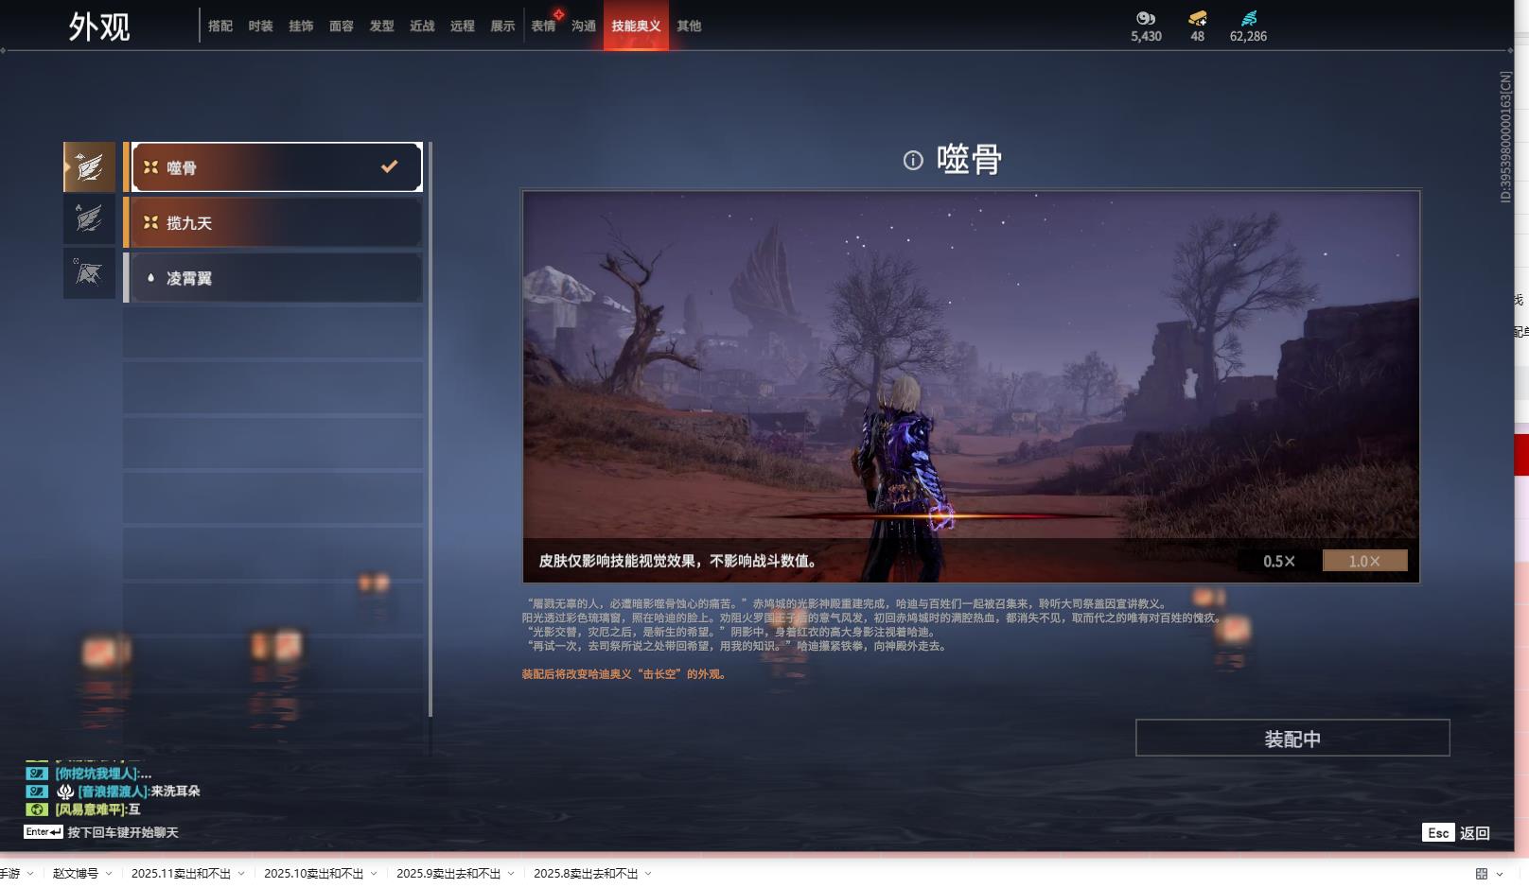Click the silver coin currency icon above 5,430
Screen dimensions: 1529x888
[1146, 18]
